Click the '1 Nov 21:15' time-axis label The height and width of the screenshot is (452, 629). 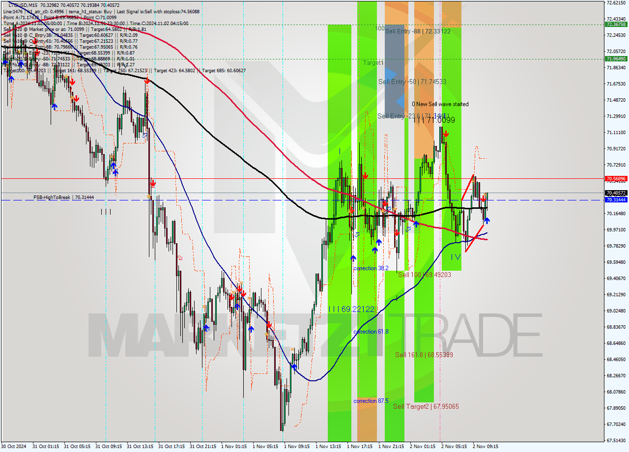391,447
